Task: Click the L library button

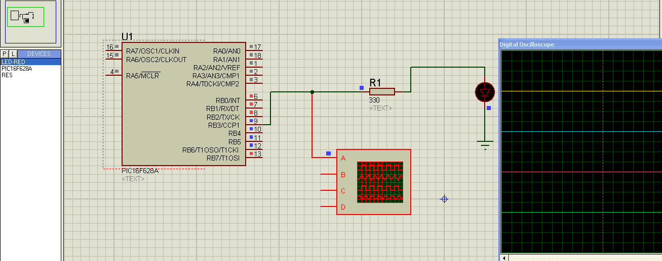Action: pos(13,54)
